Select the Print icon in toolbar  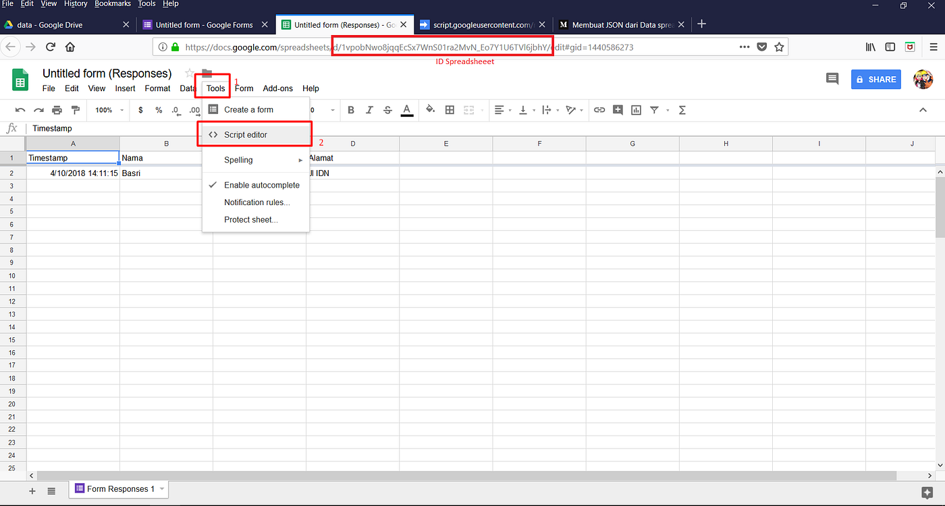click(x=57, y=109)
